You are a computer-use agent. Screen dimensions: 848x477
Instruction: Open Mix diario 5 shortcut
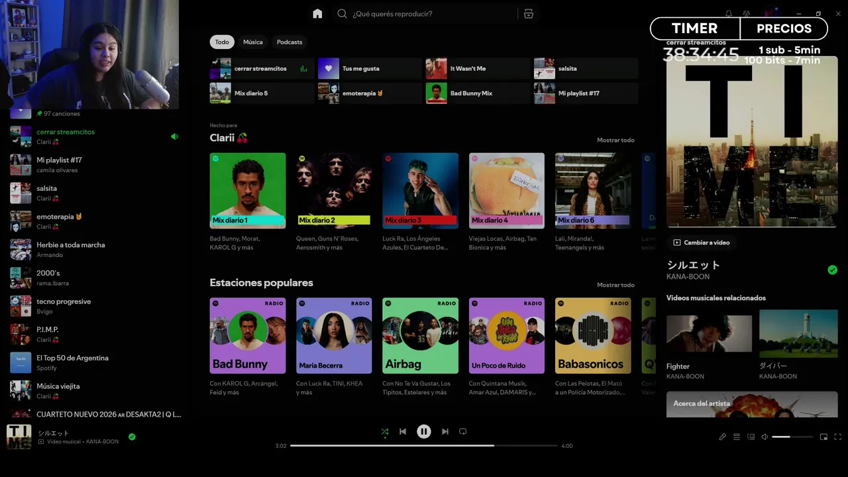pyautogui.click(x=262, y=93)
